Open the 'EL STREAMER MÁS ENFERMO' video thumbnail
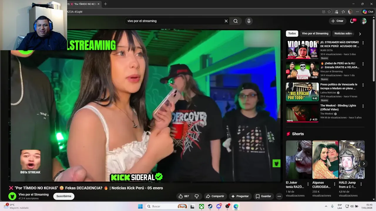 302,50
